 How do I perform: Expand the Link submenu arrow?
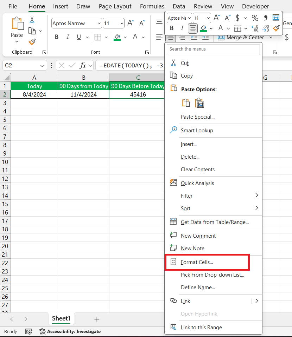256,301
